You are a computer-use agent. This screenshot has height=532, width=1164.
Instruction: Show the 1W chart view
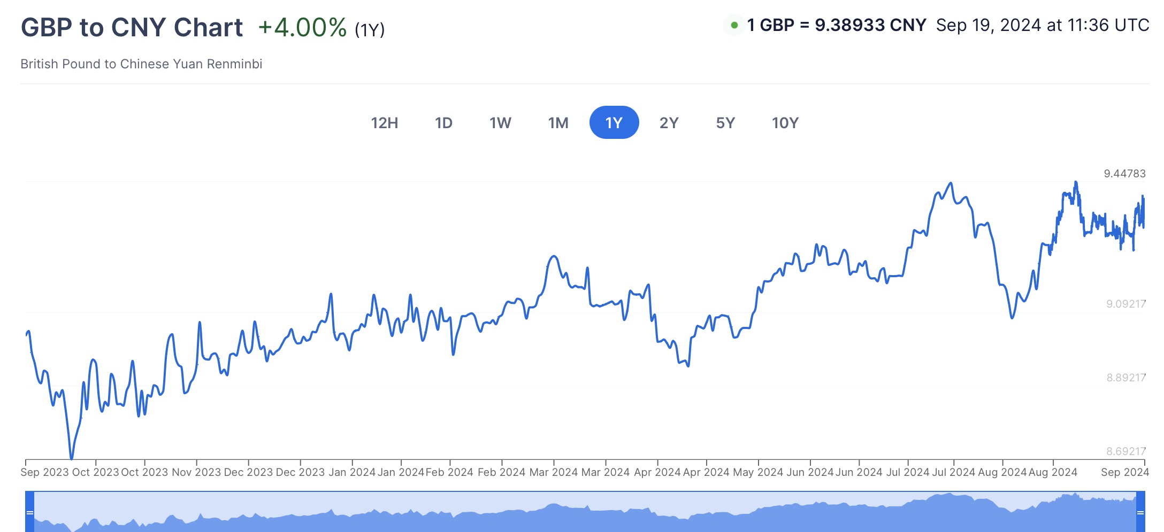[500, 123]
